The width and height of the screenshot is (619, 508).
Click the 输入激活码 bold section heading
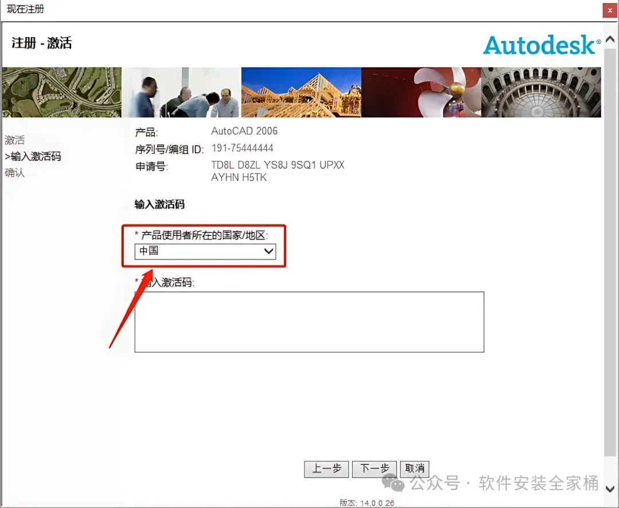pos(159,204)
